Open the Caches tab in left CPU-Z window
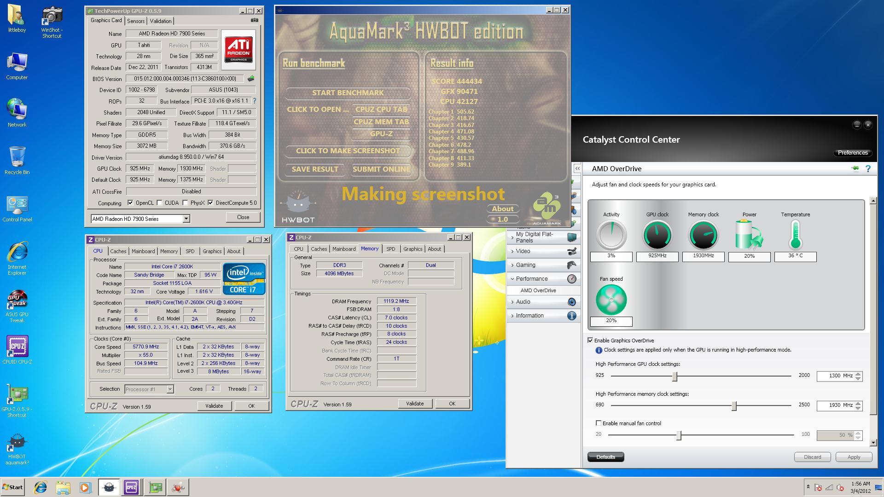The image size is (884, 497). click(x=118, y=251)
